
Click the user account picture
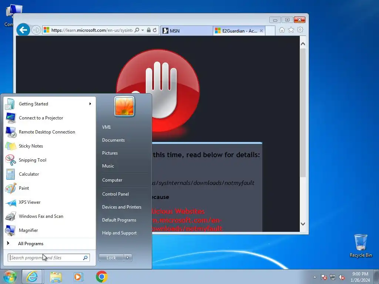point(124,106)
